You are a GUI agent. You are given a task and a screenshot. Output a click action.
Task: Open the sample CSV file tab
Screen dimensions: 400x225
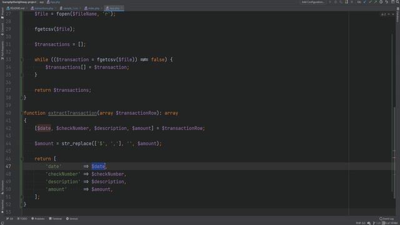point(71,8)
